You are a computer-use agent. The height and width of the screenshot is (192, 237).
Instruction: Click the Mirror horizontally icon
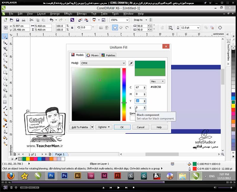point(101,28)
